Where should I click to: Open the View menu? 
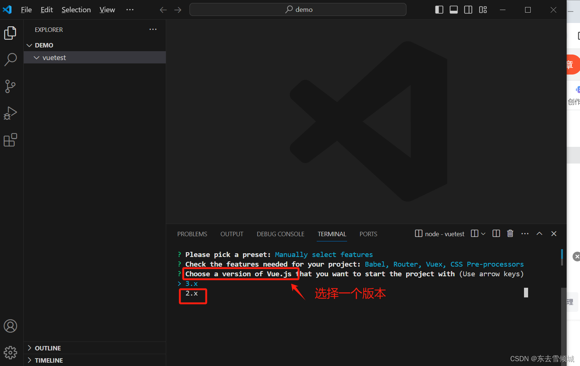[107, 10]
